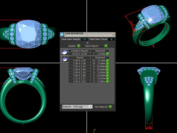Screen dimensions: 177x133
Task: Click the Gem Reporter title bar icon
Action: point(62,34)
